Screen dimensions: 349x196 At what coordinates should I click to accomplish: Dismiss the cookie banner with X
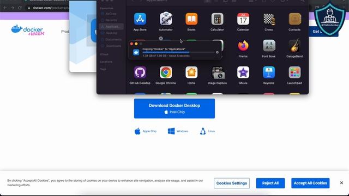coord(341,183)
